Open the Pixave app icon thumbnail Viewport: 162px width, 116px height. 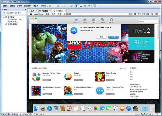[68, 77]
